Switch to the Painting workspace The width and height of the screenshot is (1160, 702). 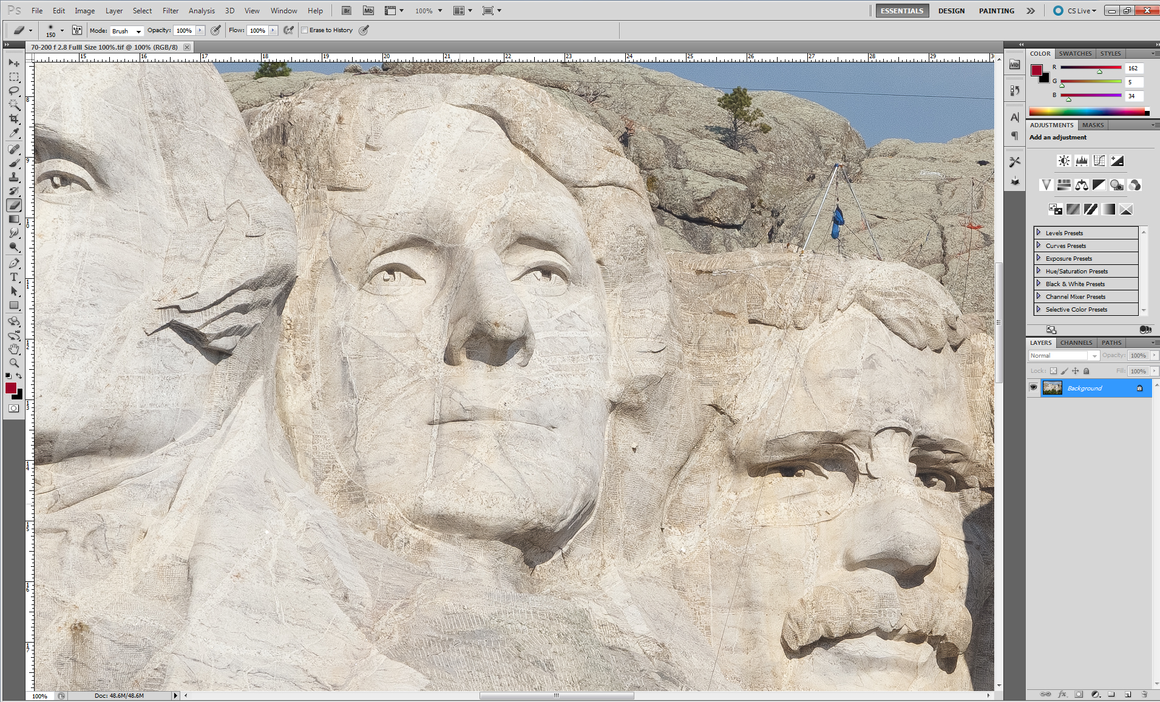[x=996, y=10]
